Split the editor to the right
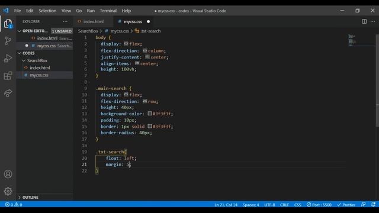Viewport: 379px width, 213px height. (364, 21)
